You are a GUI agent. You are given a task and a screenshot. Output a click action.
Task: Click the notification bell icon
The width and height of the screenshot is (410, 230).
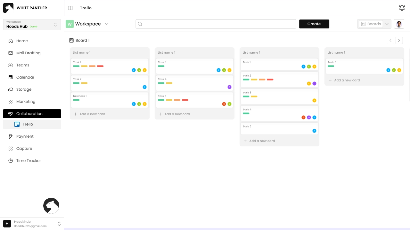[x=402, y=8]
